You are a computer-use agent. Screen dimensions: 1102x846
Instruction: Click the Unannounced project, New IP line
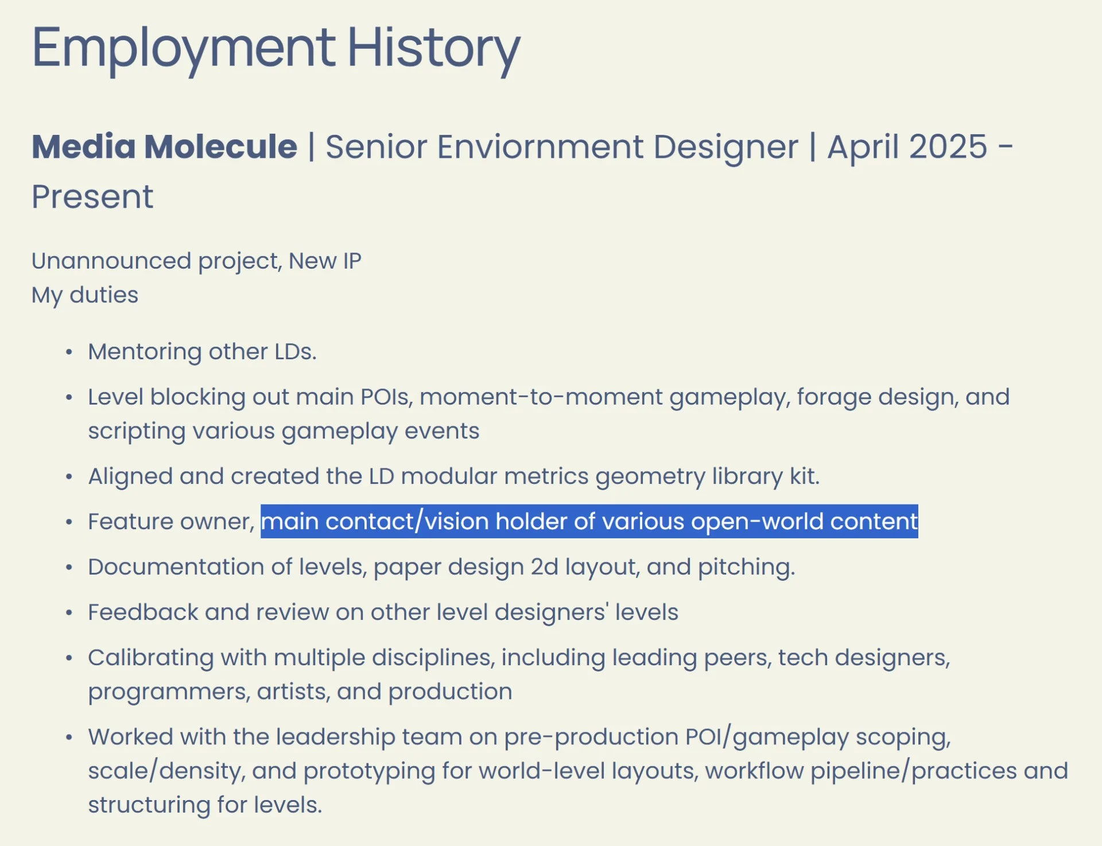(196, 261)
